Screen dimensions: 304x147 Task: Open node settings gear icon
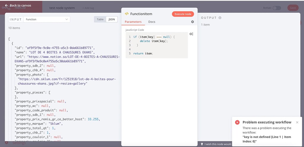point(192,22)
